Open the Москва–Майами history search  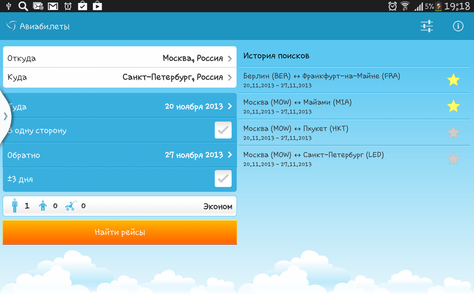pos(333,106)
